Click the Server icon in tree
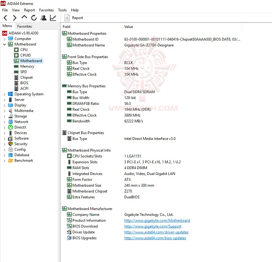The width and height of the screenshot is (272, 262). (x=10, y=100)
